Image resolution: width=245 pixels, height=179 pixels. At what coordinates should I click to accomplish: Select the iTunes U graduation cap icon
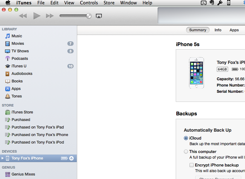click(x=8, y=66)
